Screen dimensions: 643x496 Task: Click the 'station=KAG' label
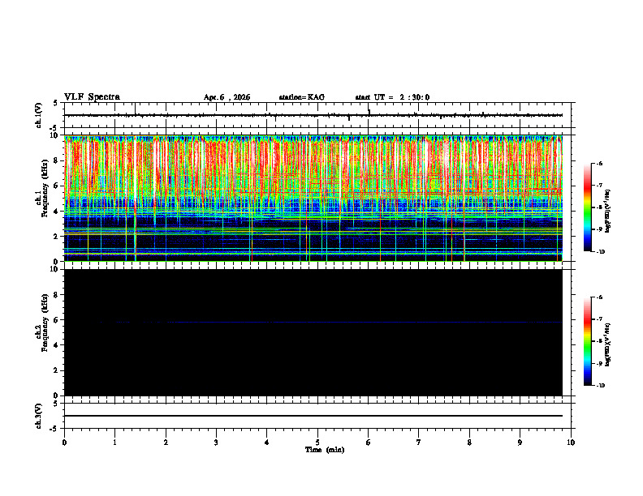coord(302,97)
